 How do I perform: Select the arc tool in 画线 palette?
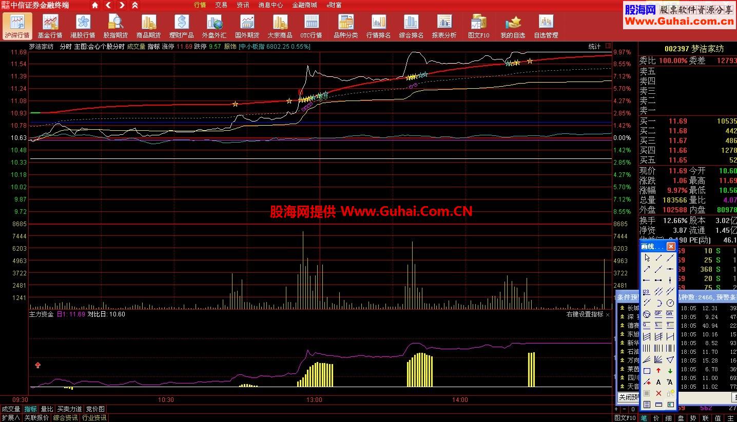[x=658, y=303]
